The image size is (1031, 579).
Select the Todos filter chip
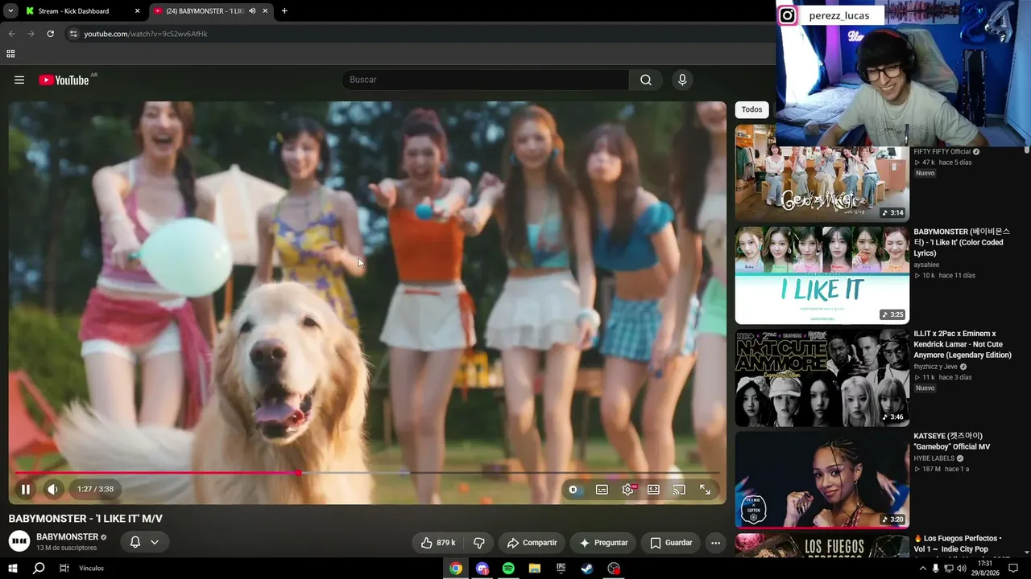click(x=752, y=109)
